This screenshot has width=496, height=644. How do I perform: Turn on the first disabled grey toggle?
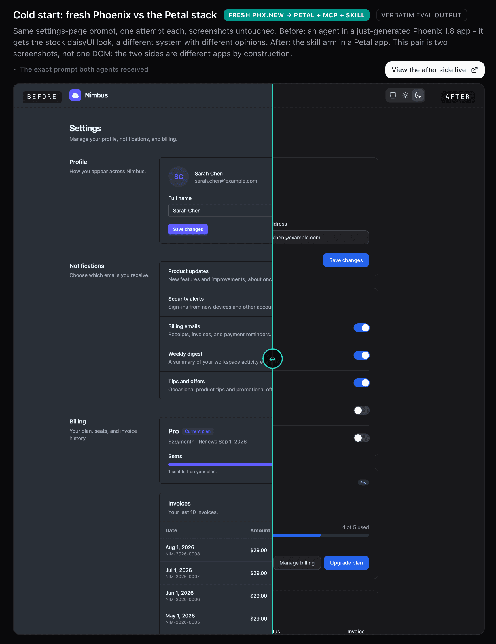[x=361, y=410]
